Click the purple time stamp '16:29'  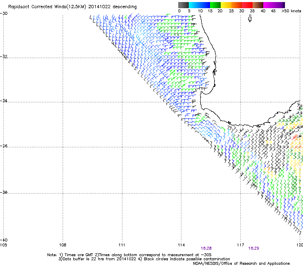coord(253,248)
